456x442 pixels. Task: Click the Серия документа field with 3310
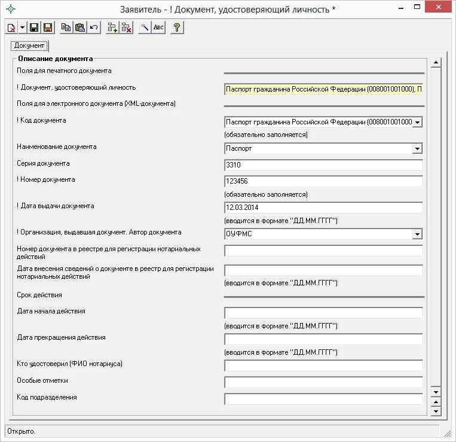[323, 165]
